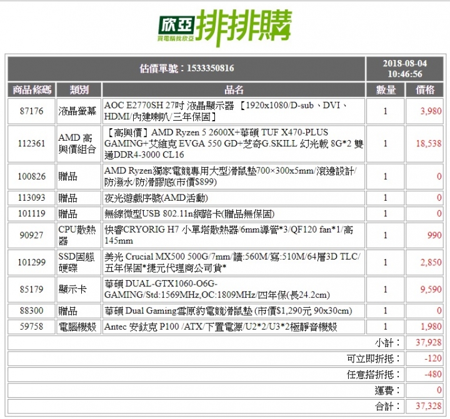The height and width of the screenshot is (419, 450).
Task: Click the price 9,590
Action: click(431, 289)
